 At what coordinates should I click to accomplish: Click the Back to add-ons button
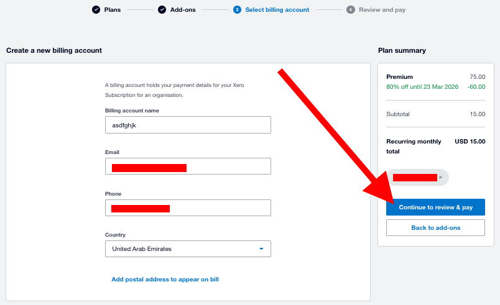435,228
